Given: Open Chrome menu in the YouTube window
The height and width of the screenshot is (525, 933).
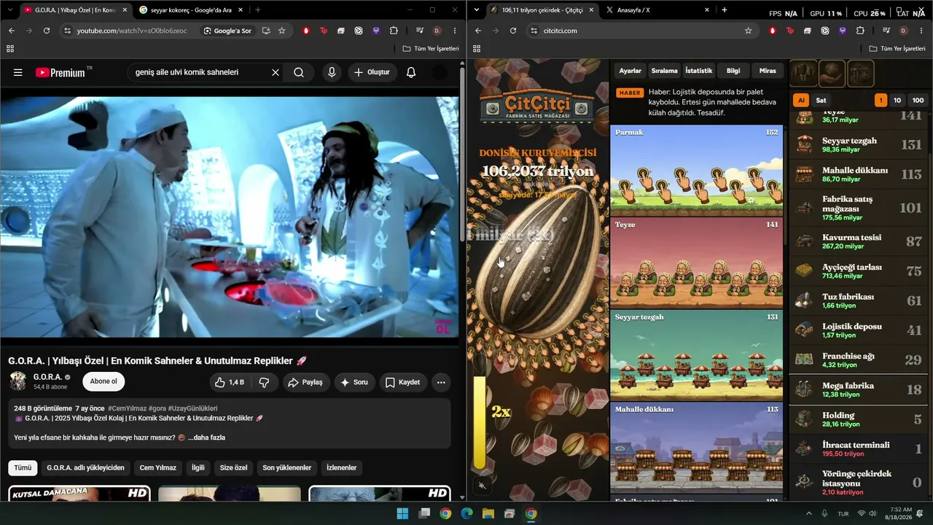Looking at the screenshot, I should point(455,31).
